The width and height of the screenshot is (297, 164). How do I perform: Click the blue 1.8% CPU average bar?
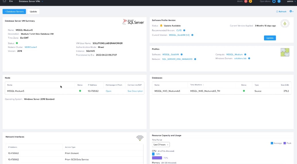pyautogui.click(x=153, y=154)
